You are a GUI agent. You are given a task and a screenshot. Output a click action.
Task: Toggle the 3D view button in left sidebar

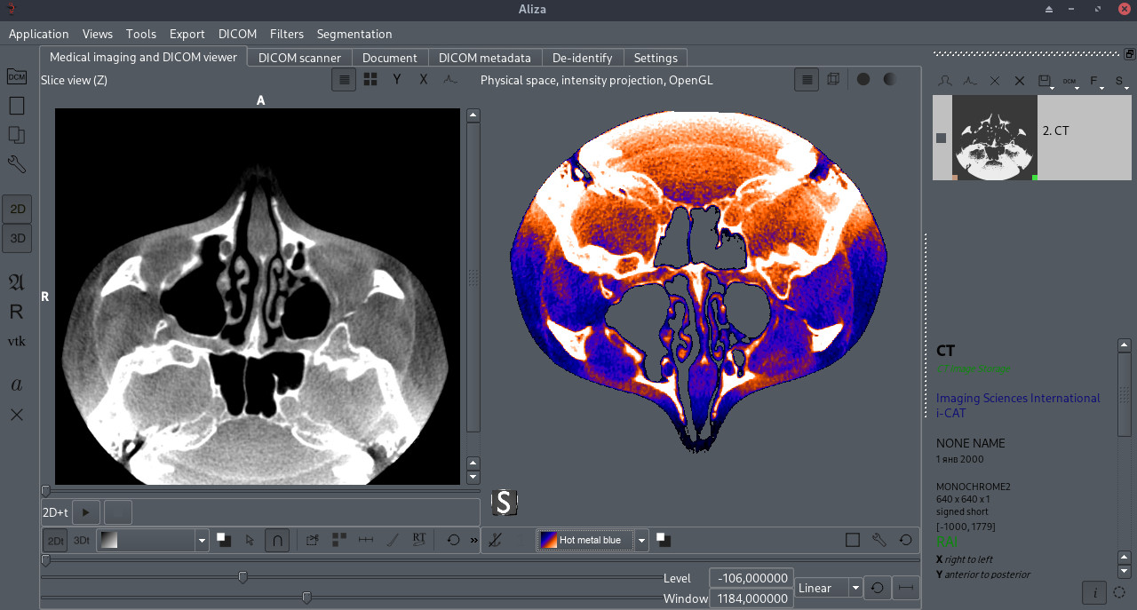pyautogui.click(x=17, y=238)
